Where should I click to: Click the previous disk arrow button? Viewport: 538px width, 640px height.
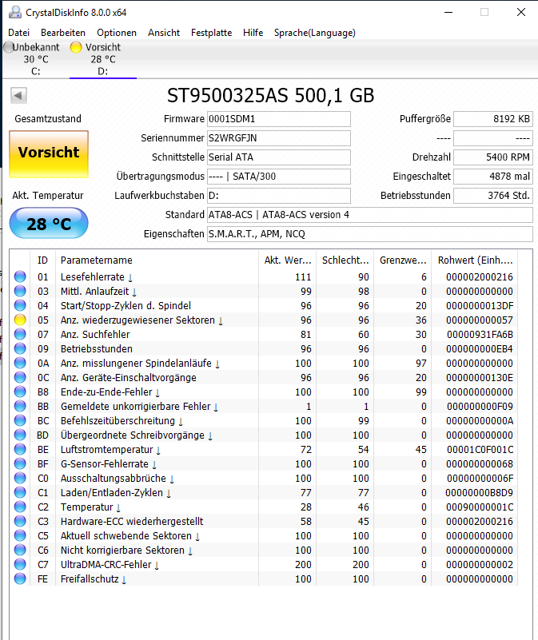[18, 96]
